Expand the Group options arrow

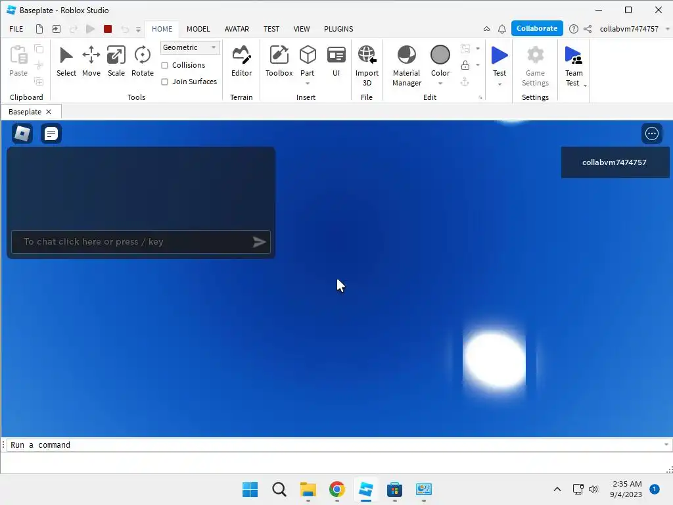478,49
